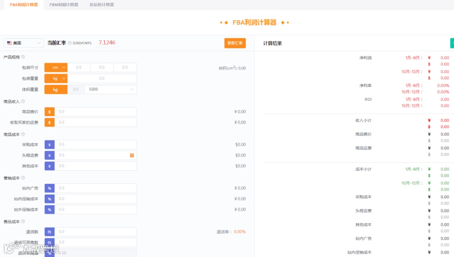Click the 站内促销成本 input field
454x257 pixels.
pyautogui.click(x=95, y=199)
